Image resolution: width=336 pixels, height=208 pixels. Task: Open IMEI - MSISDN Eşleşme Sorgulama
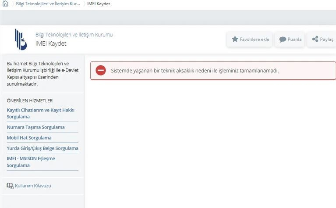coord(31,162)
